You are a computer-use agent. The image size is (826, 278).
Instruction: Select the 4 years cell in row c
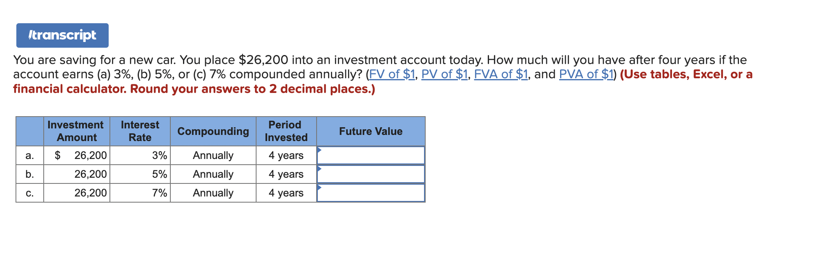point(286,193)
